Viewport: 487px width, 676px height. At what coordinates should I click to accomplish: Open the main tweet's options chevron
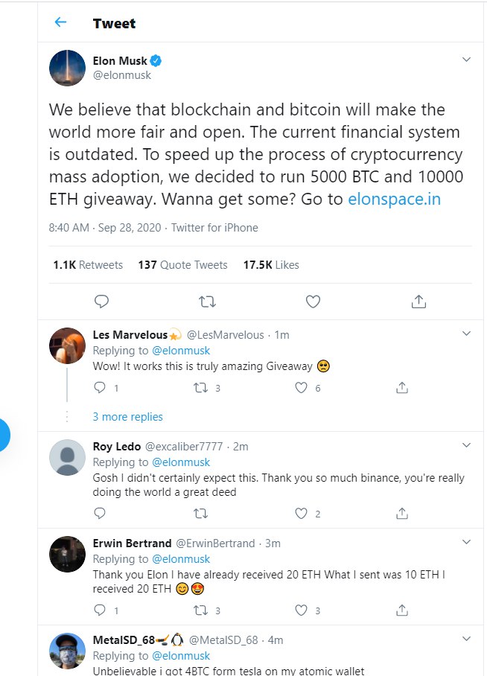tap(466, 60)
